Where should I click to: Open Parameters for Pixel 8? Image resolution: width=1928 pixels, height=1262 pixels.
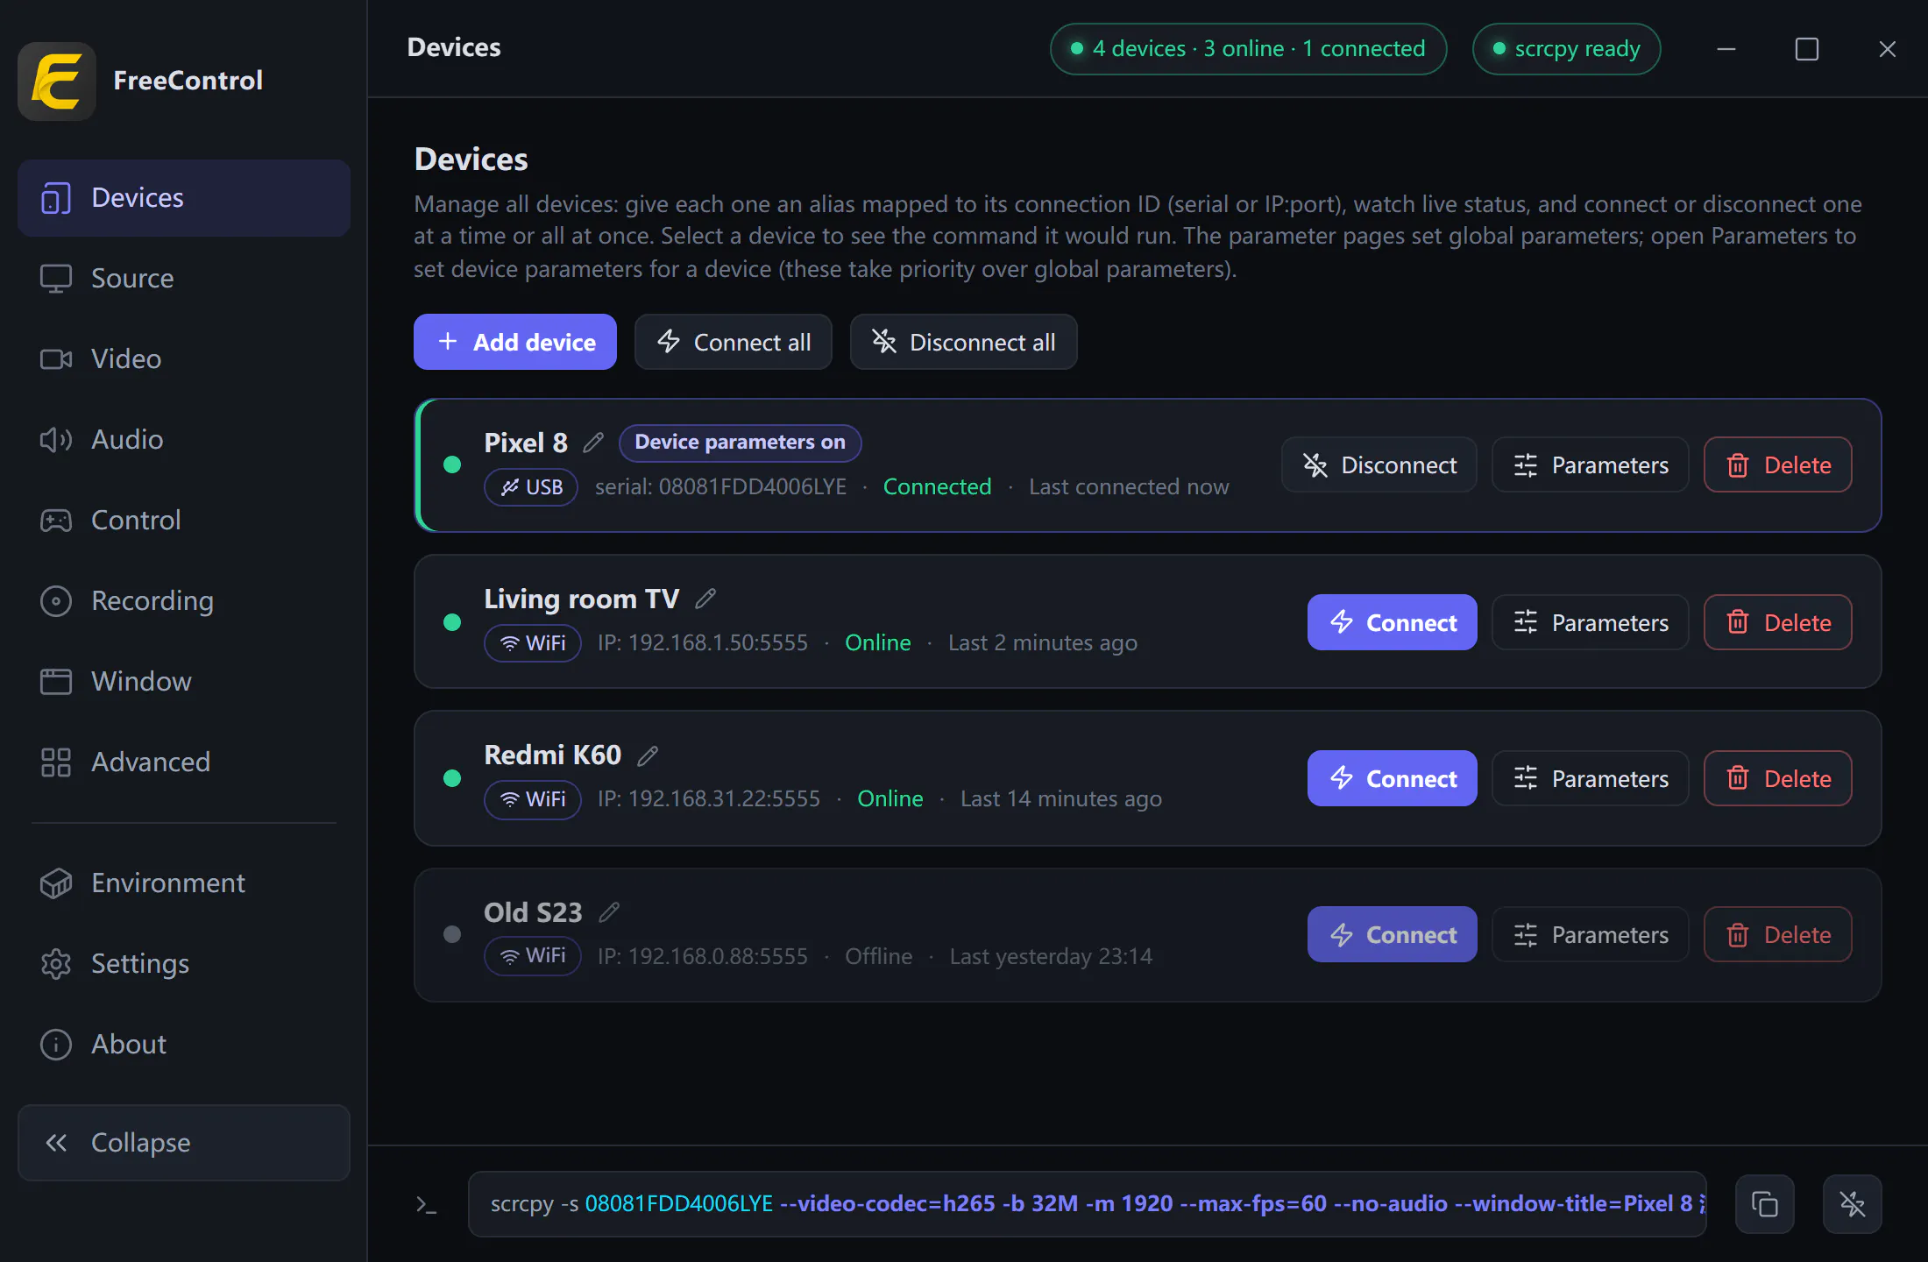(x=1591, y=464)
